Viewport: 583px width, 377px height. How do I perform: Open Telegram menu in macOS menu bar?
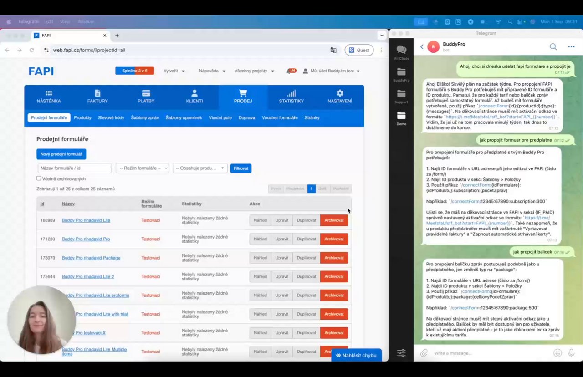click(x=28, y=21)
